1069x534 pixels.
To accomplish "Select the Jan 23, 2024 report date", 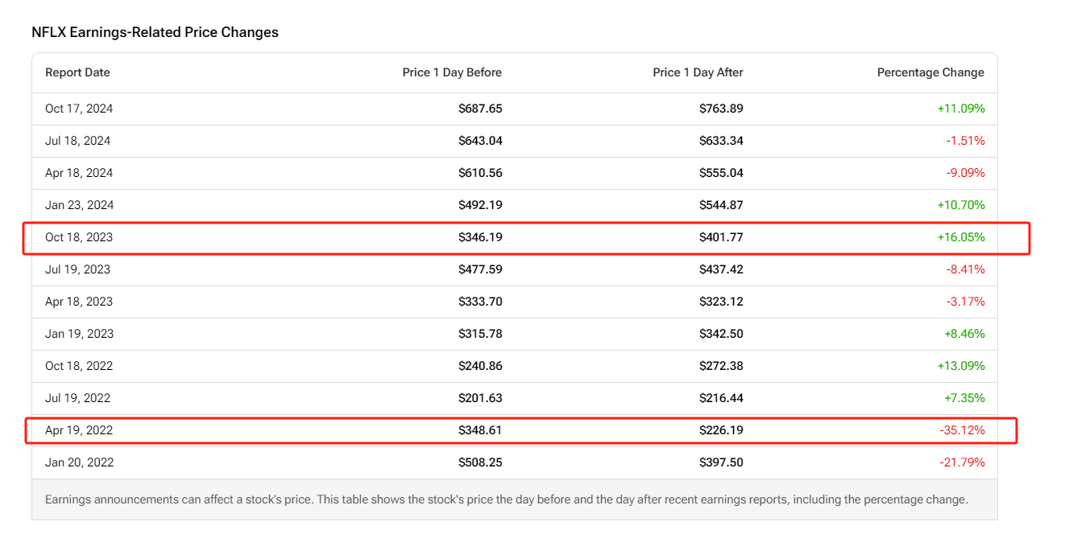I will click(79, 205).
